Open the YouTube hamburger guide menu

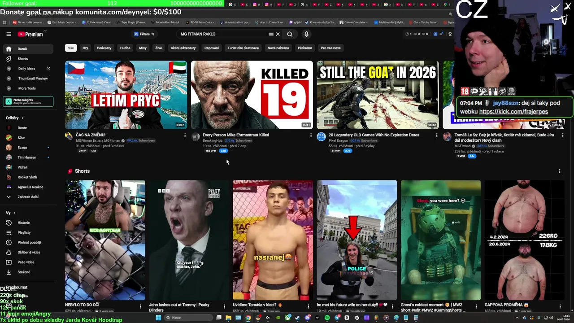tap(9, 34)
